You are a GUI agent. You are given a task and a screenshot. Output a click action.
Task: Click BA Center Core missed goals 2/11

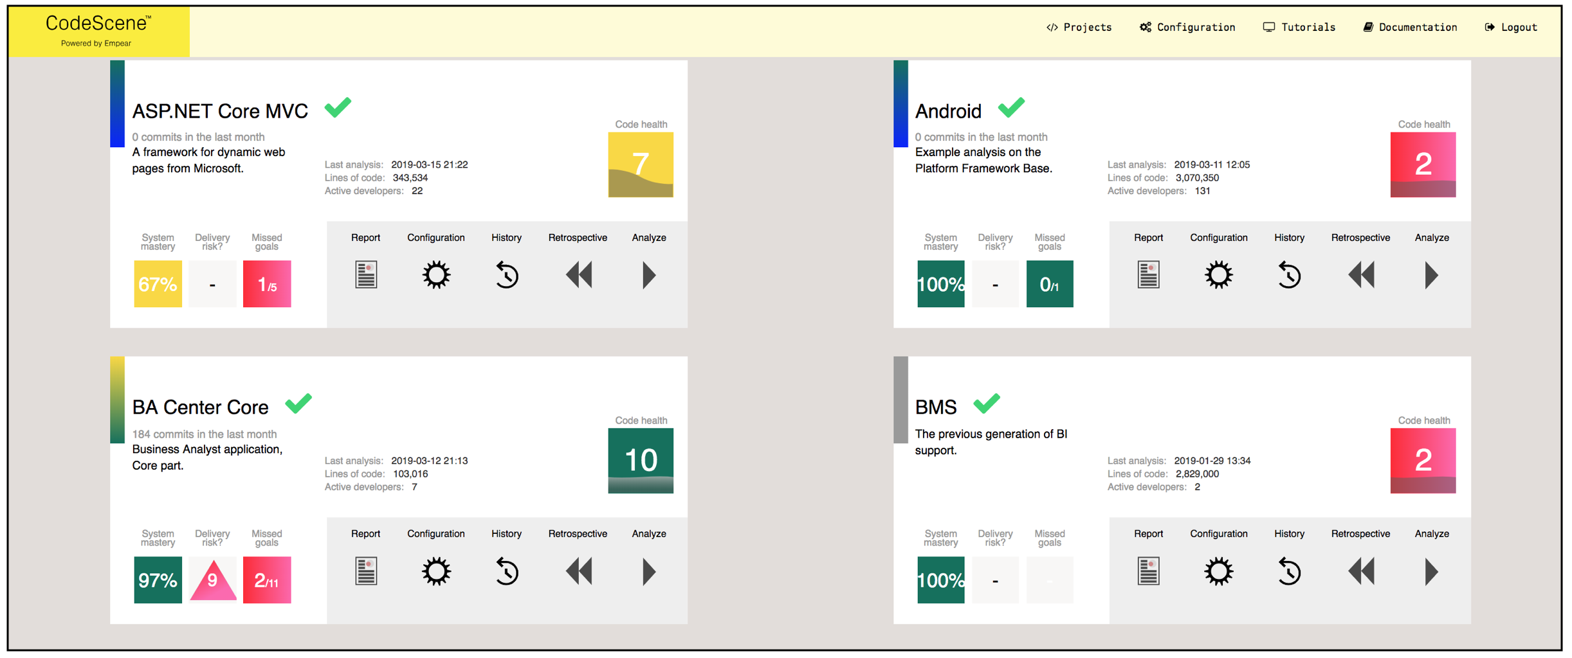tap(267, 580)
